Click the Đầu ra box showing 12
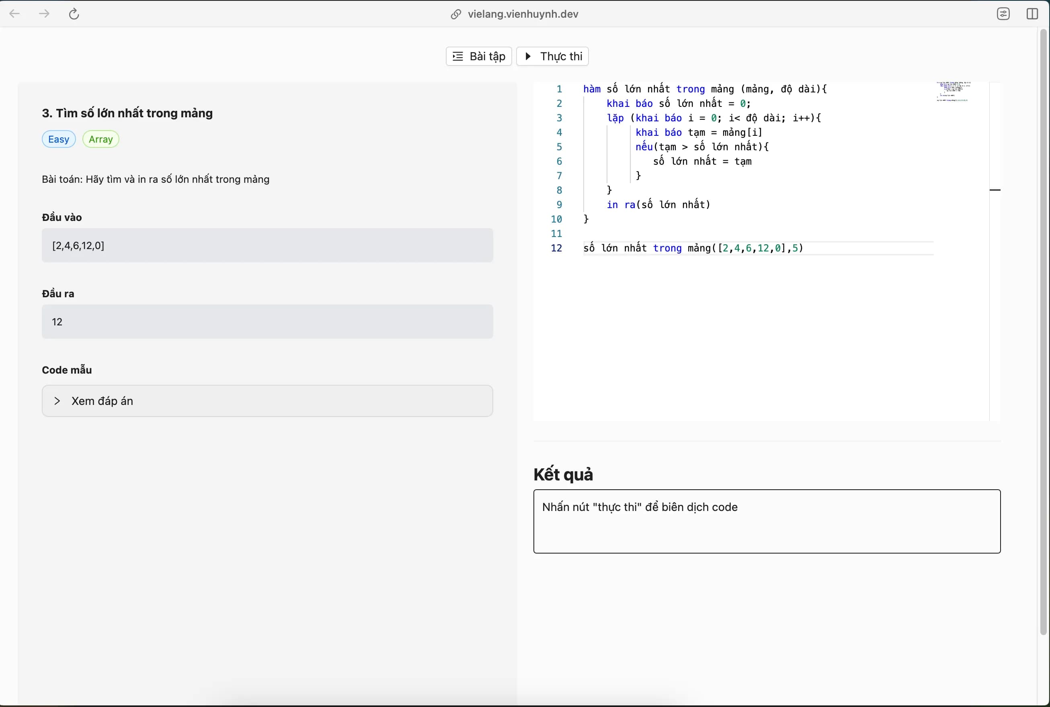1050x707 pixels. pos(267,321)
